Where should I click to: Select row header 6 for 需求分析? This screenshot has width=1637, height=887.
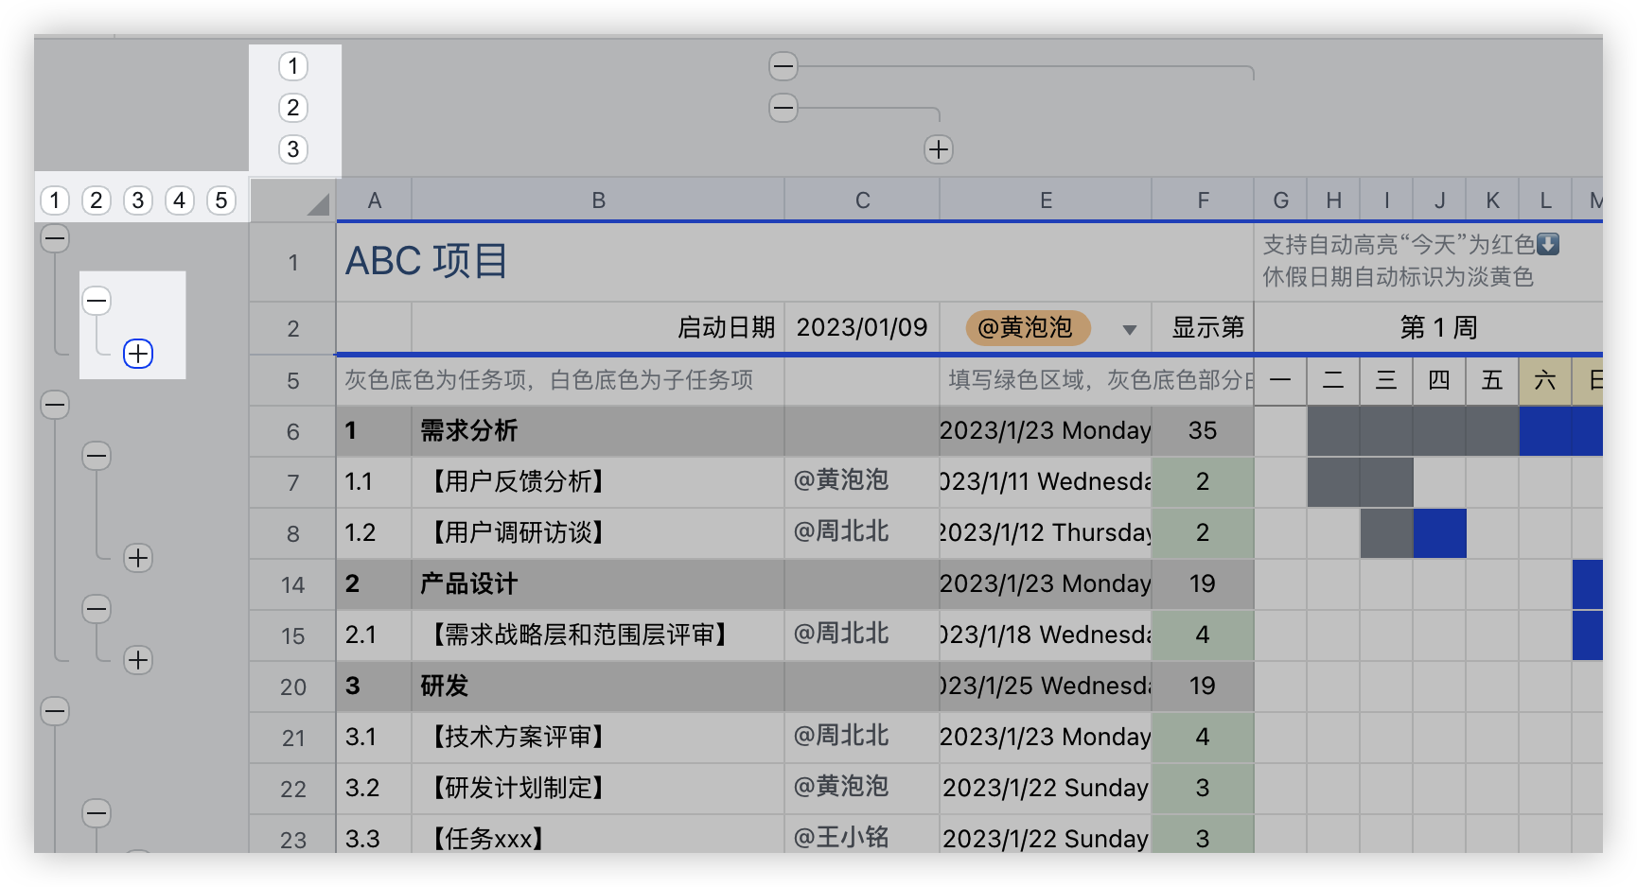coord(291,431)
